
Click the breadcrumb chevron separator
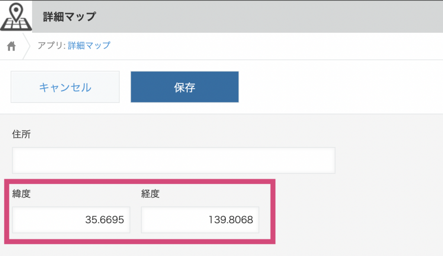pyautogui.click(x=26, y=46)
